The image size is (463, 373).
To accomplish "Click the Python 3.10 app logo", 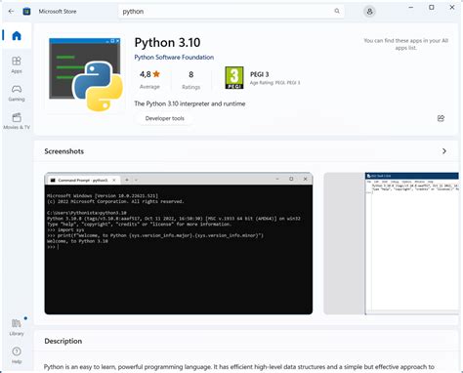I will click(86, 74).
